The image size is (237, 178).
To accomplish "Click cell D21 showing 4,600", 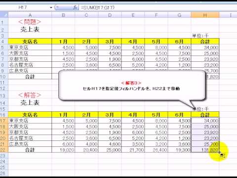I will [110, 144].
